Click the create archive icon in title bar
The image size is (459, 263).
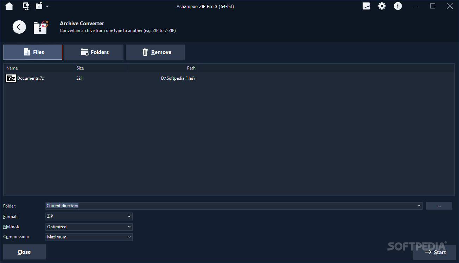[x=26, y=6]
